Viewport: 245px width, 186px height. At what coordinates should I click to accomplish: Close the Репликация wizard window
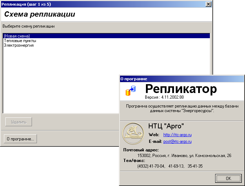(x=208, y=4)
